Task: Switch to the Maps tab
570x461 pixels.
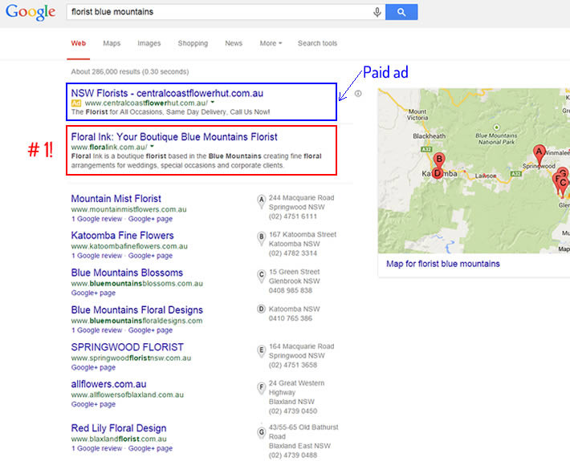Action: coord(112,43)
